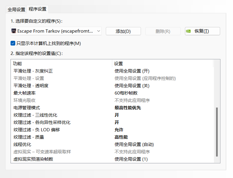Click the Escape From Tarkov program icon
Screen dimensions: 233x178
[x=14, y=31]
